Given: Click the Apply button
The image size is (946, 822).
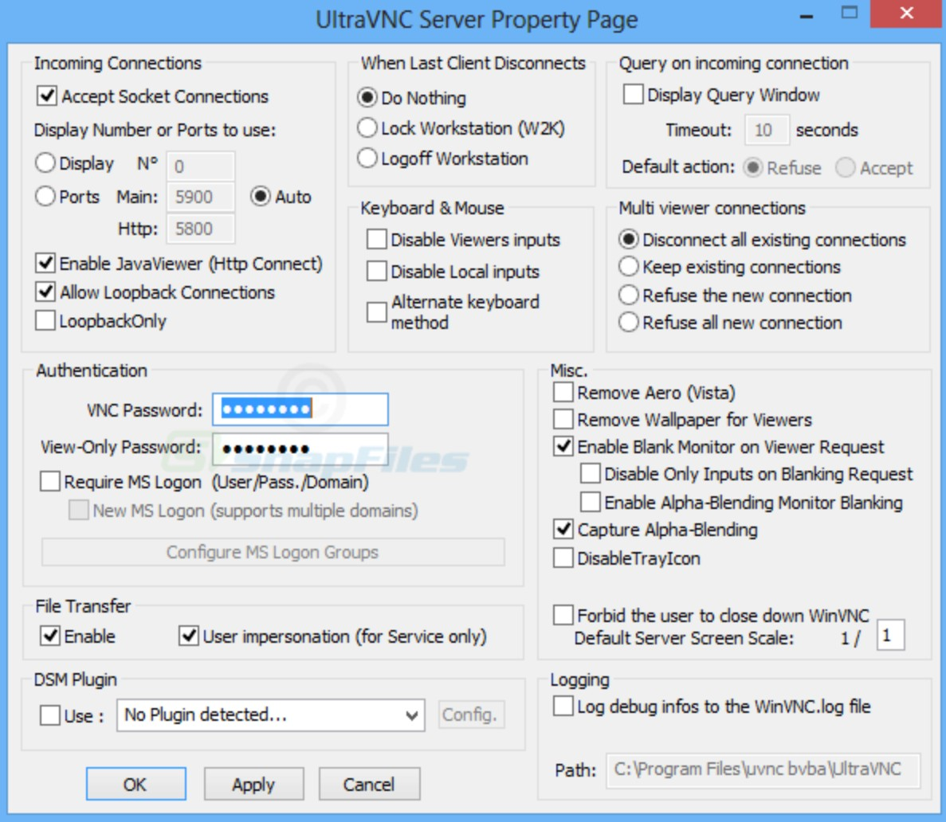Looking at the screenshot, I should click(253, 784).
